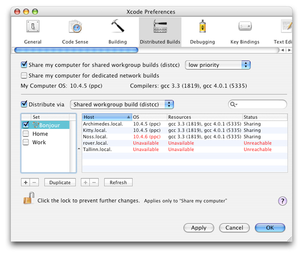Screen dimensions: 303x257
Task: Switch to the Building tab label
Action: [x=117, y=42]
